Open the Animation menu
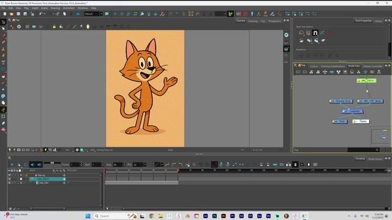The height and width of the screenshot is (220, 392). coord(69,8)
